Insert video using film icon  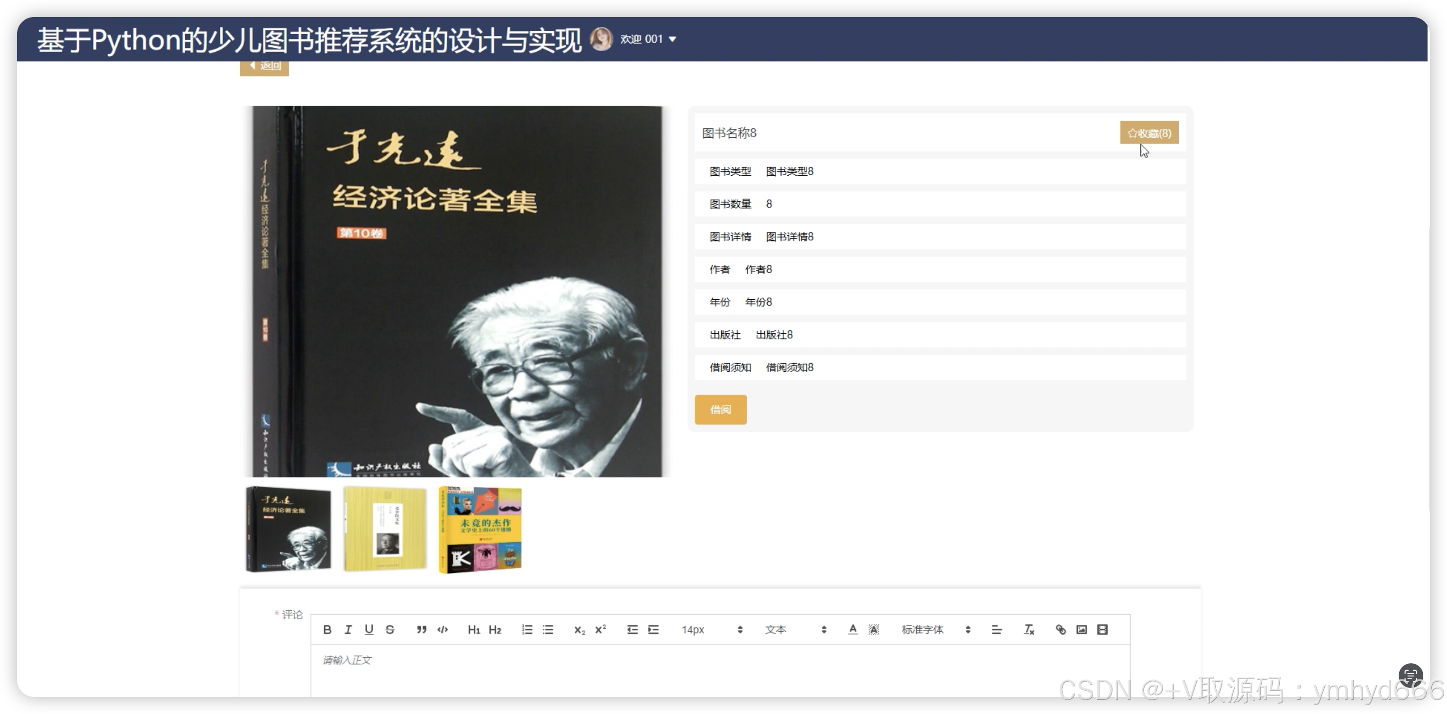[1103, 630]
